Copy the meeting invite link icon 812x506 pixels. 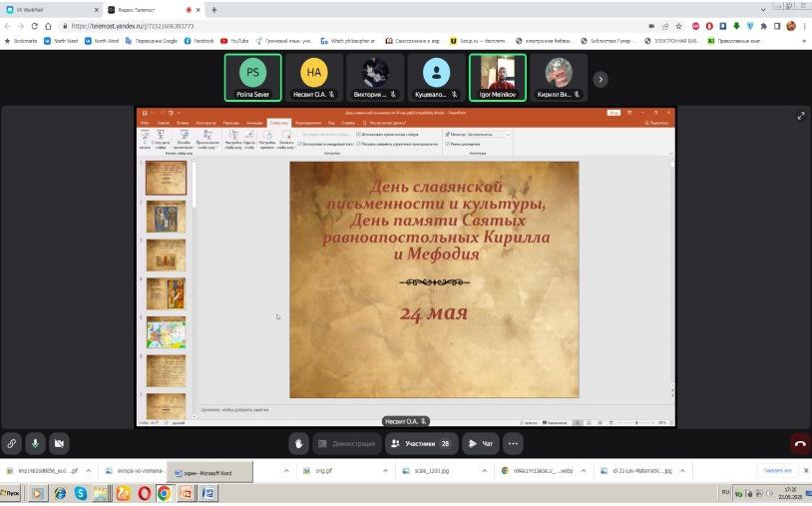click(x=11, y=443)
